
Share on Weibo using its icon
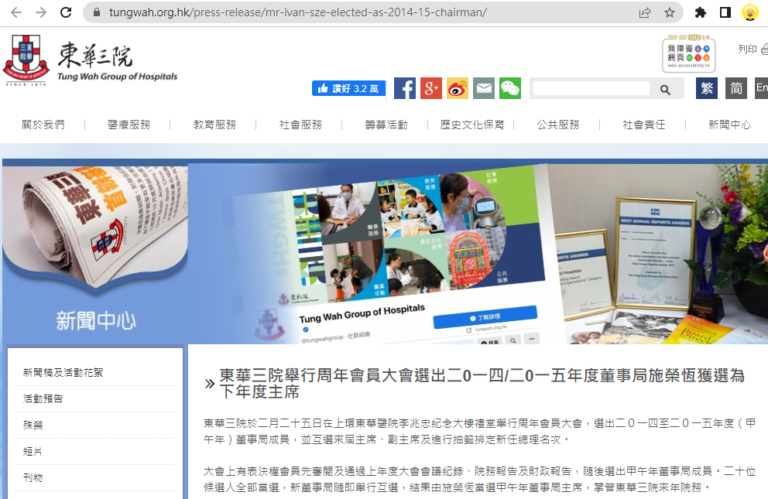tap(458, 88)
